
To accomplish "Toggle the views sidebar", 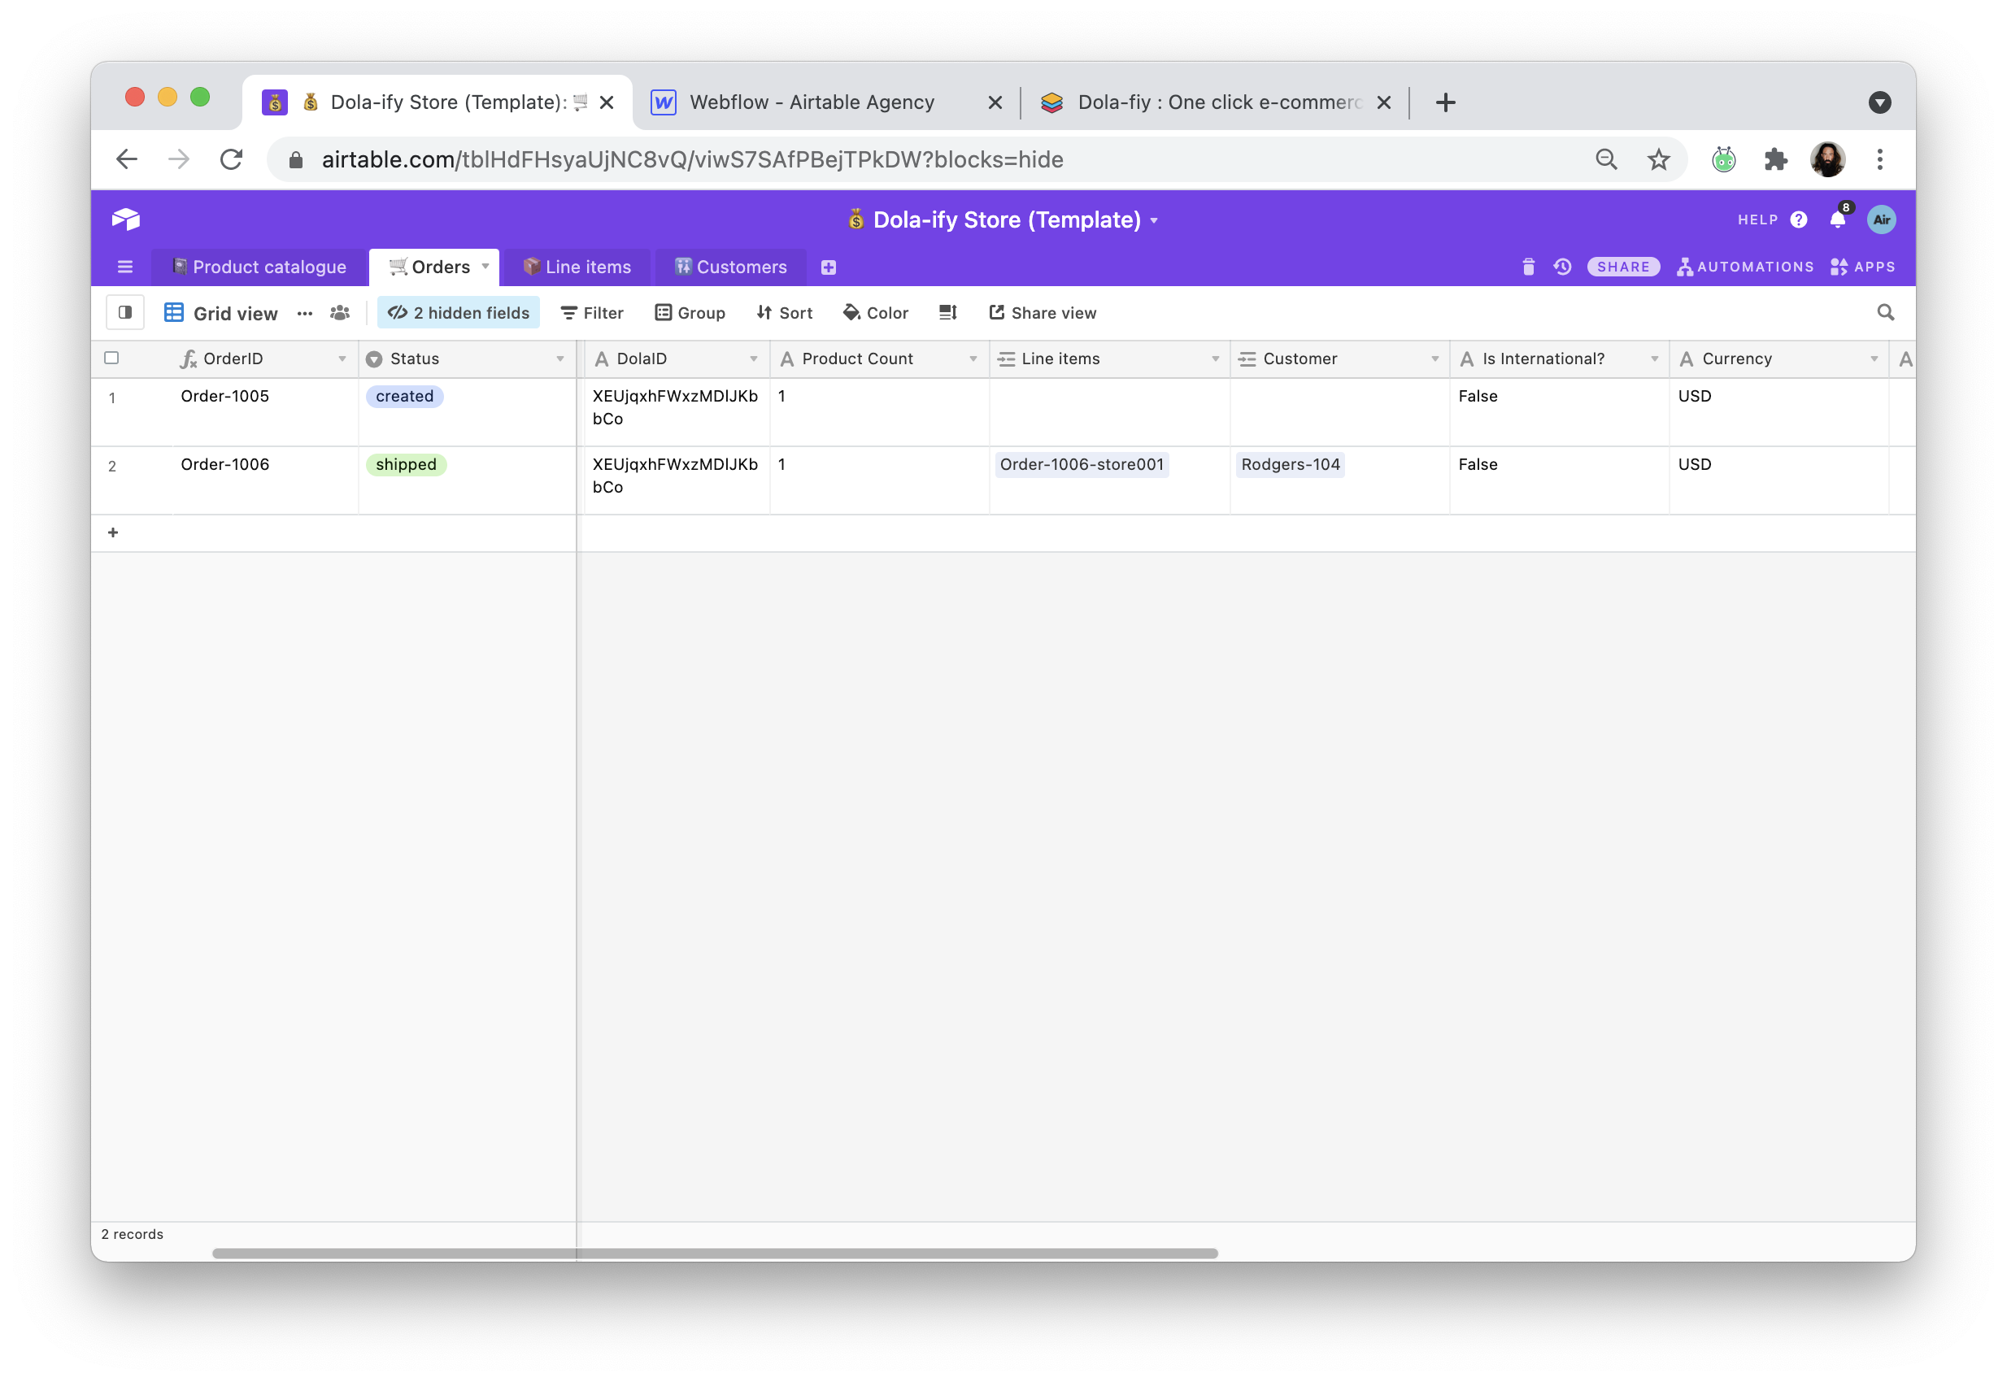I will 124,313.
